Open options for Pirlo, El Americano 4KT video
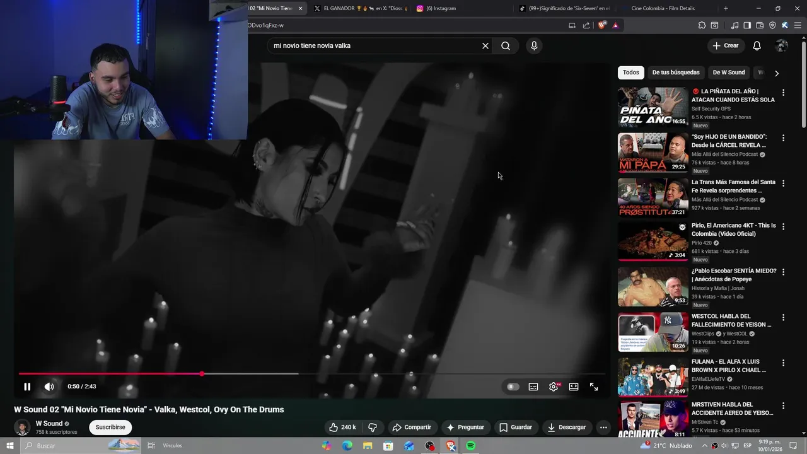This screenshot has height=454, width=807. coord(784,226)
